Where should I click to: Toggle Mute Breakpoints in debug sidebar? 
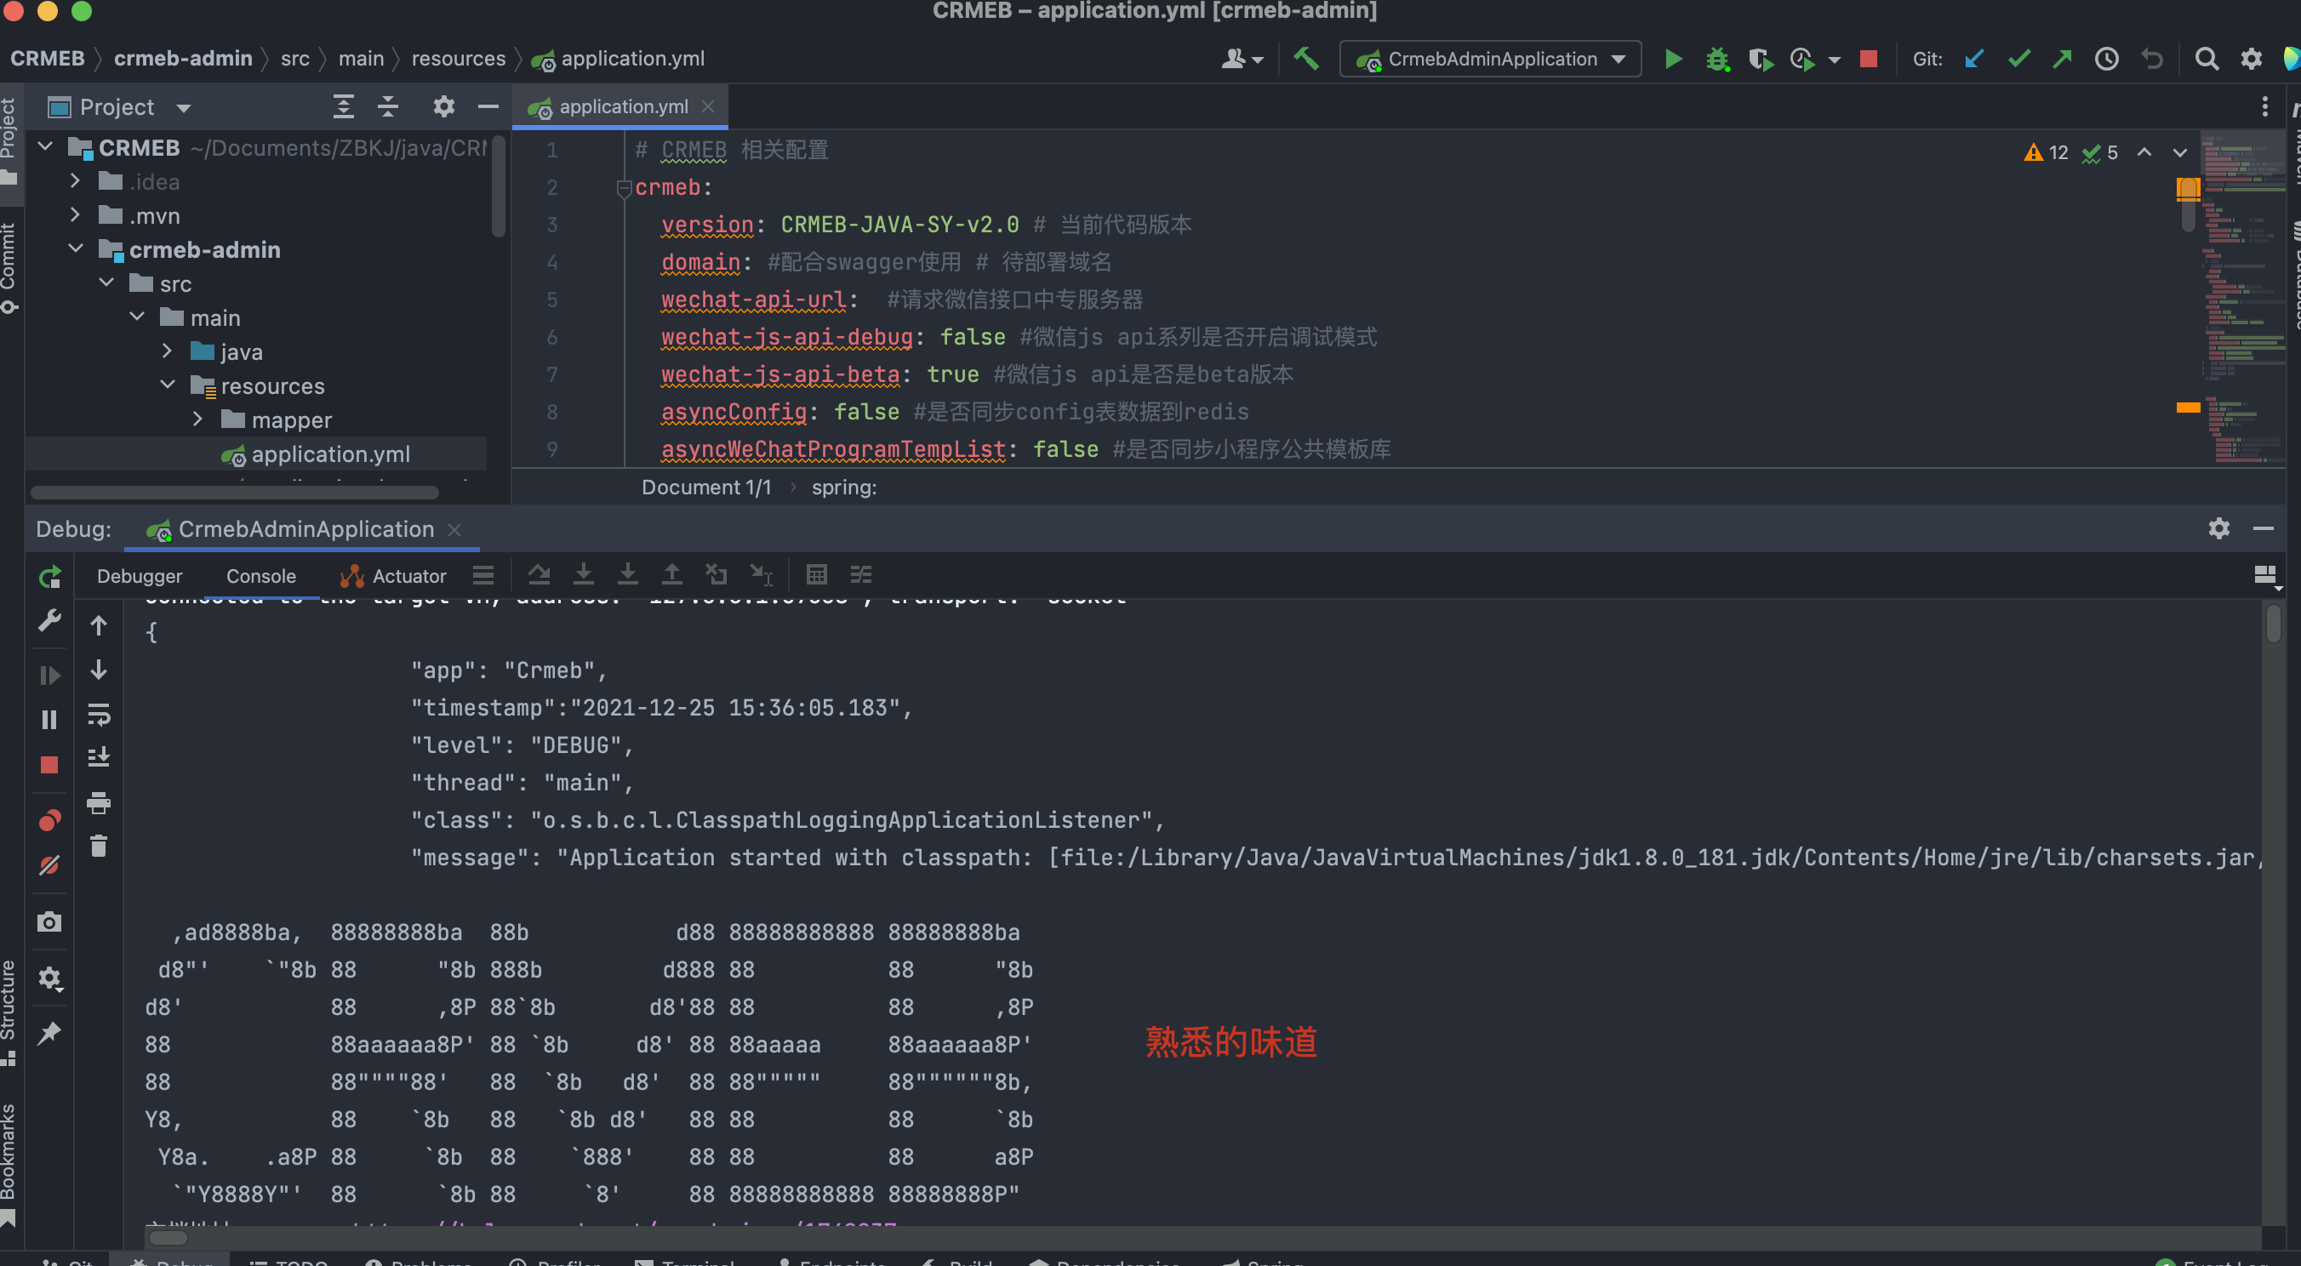(x=50, y=865)
